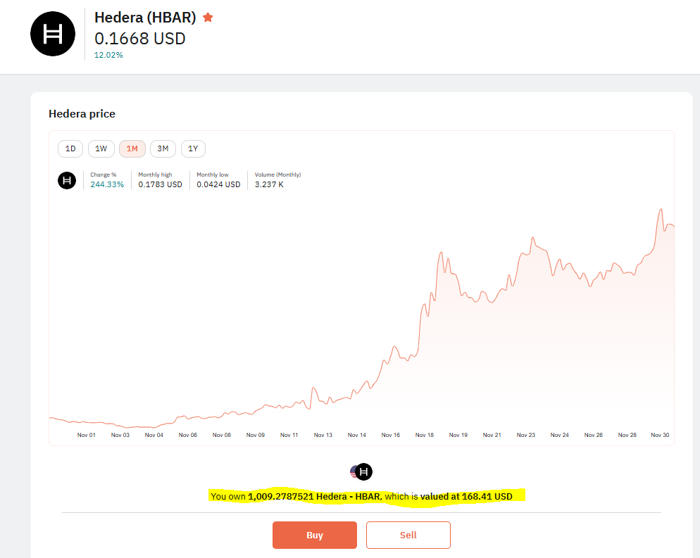Select the 1D chart range
This screenshot has width=700, height=558.
click(x=70, y=148)
